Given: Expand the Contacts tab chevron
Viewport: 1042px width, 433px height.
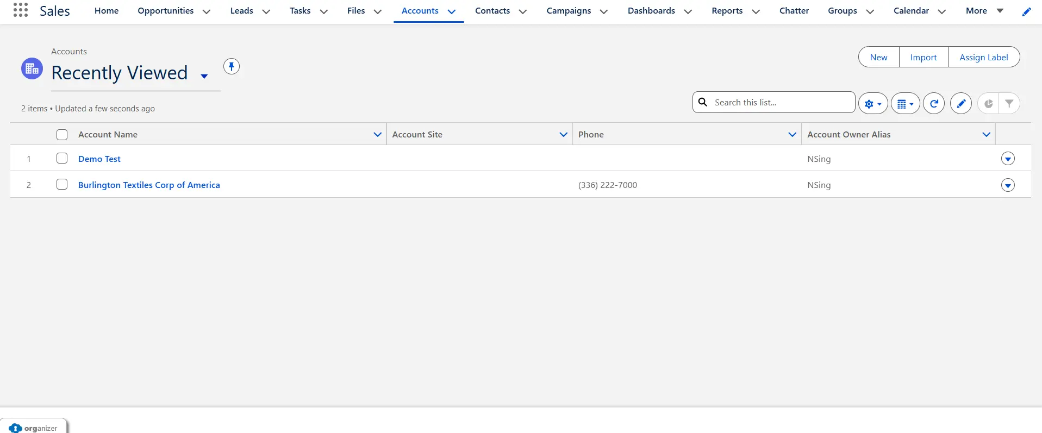Looking at the screenshot, I should pos(523,11).
